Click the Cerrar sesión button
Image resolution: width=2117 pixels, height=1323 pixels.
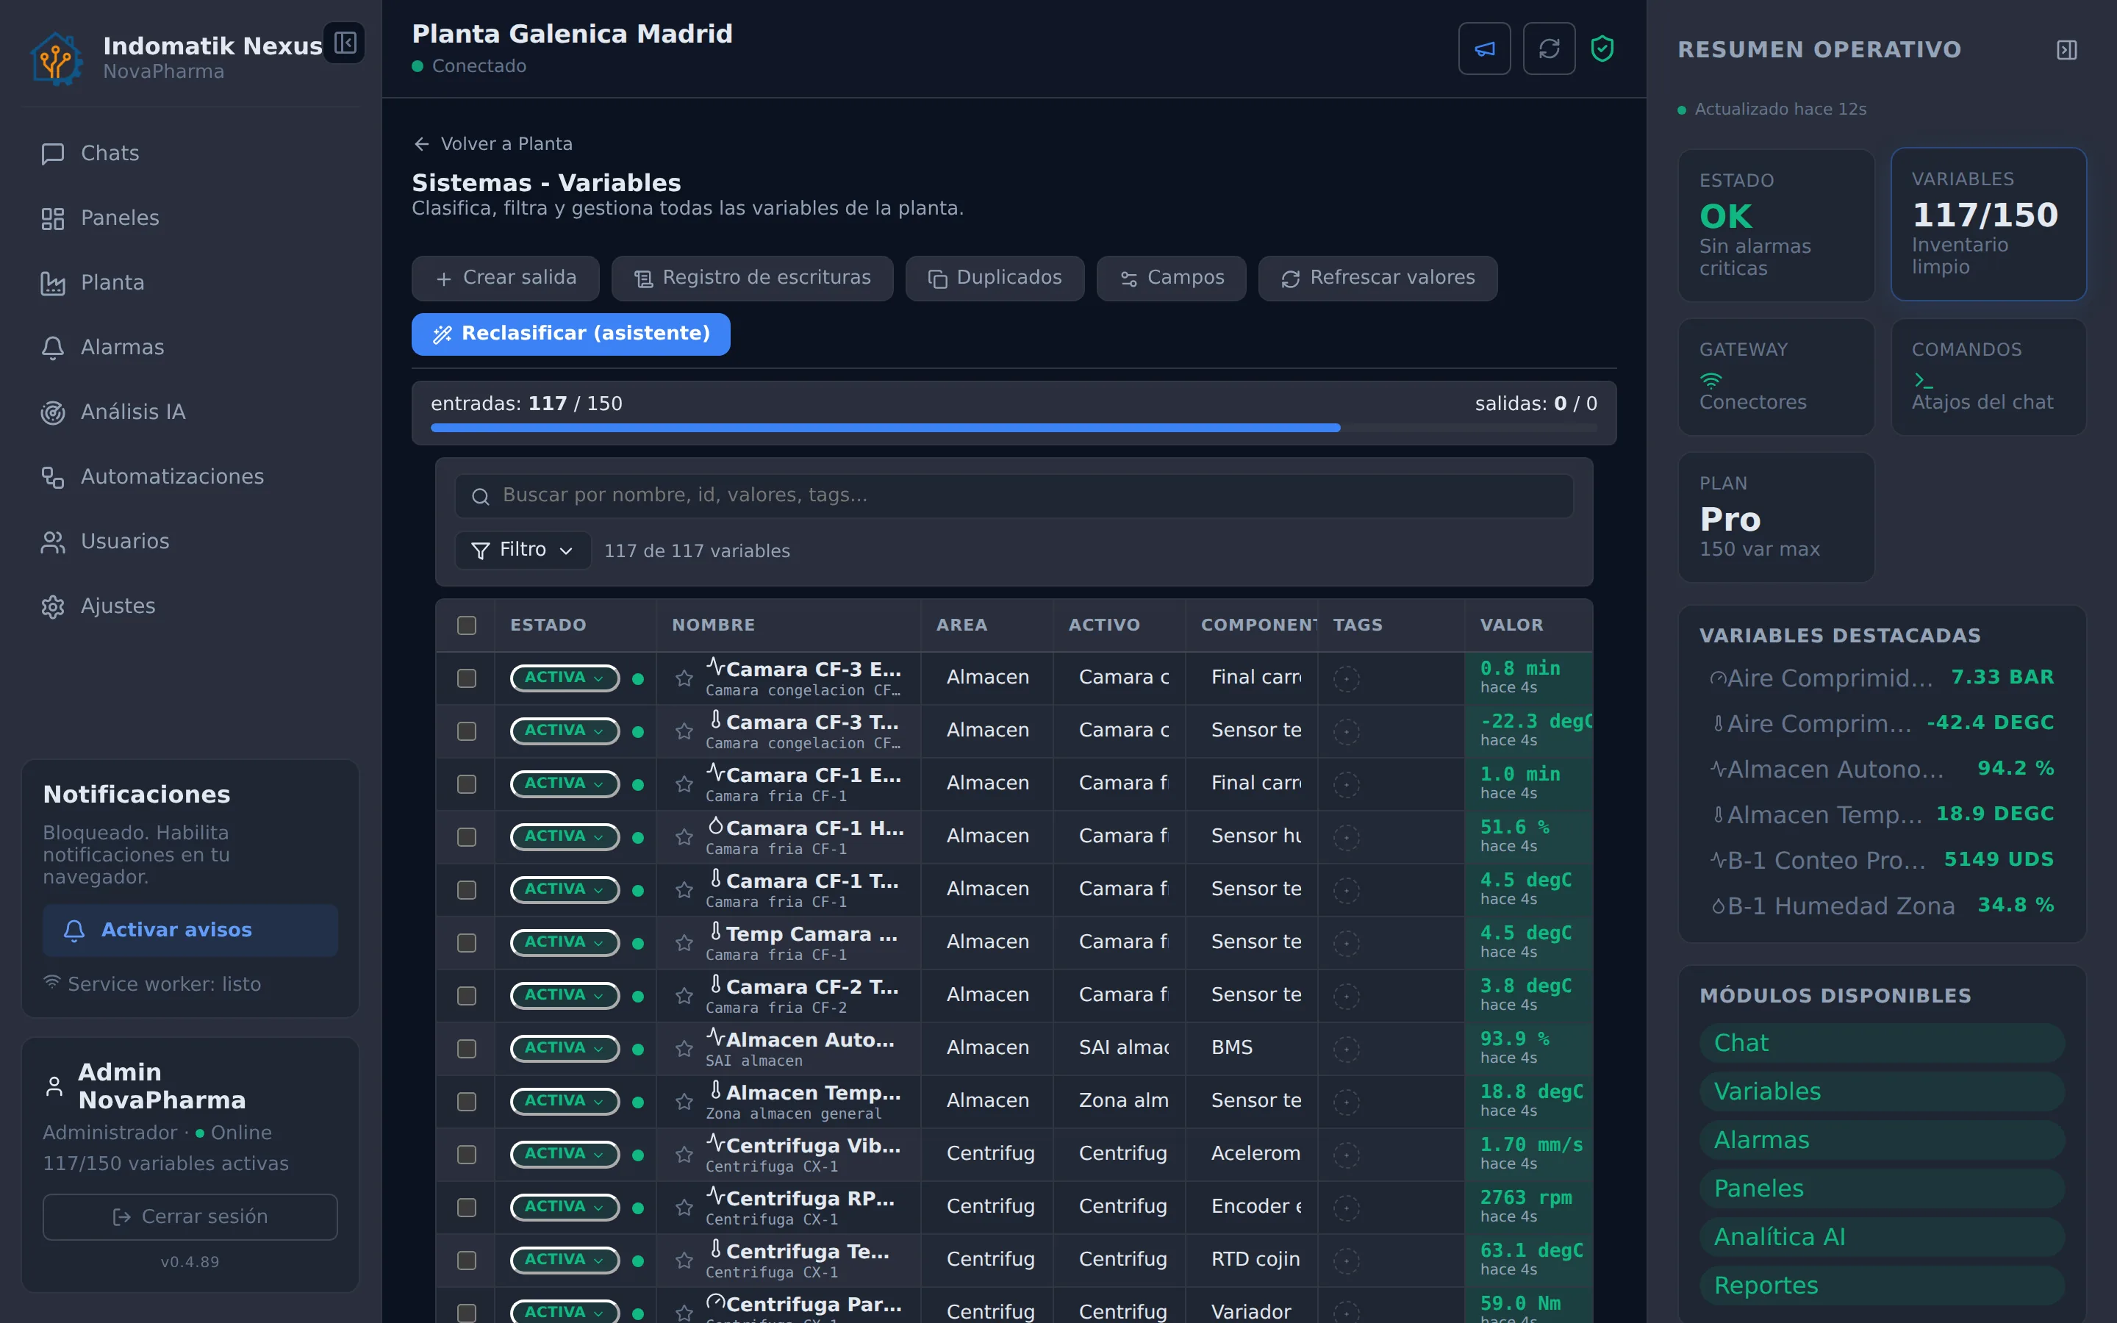tap(190, 1216)
